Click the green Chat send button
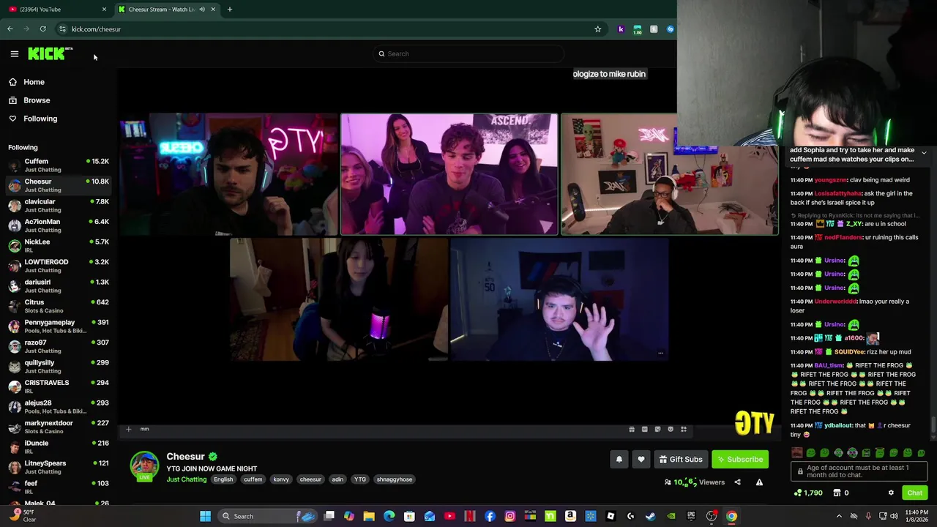The height and width of the screenshot is (527, 937). [914, 493]
